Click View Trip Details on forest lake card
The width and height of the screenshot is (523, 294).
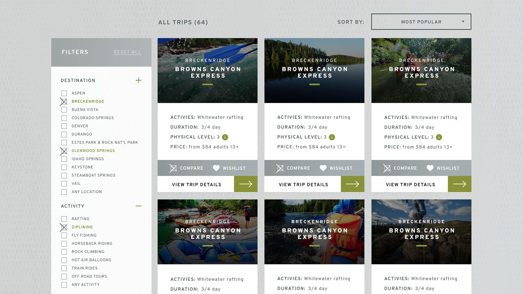(303, 185)
